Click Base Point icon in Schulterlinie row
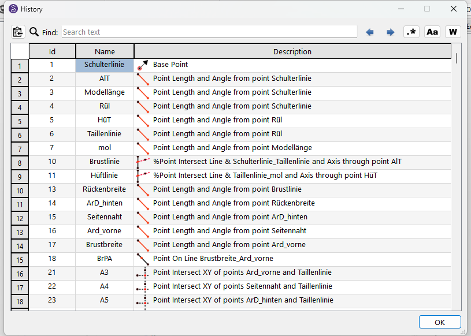Image resolution: width=471 pixels, height=336 pixels. 142,65
